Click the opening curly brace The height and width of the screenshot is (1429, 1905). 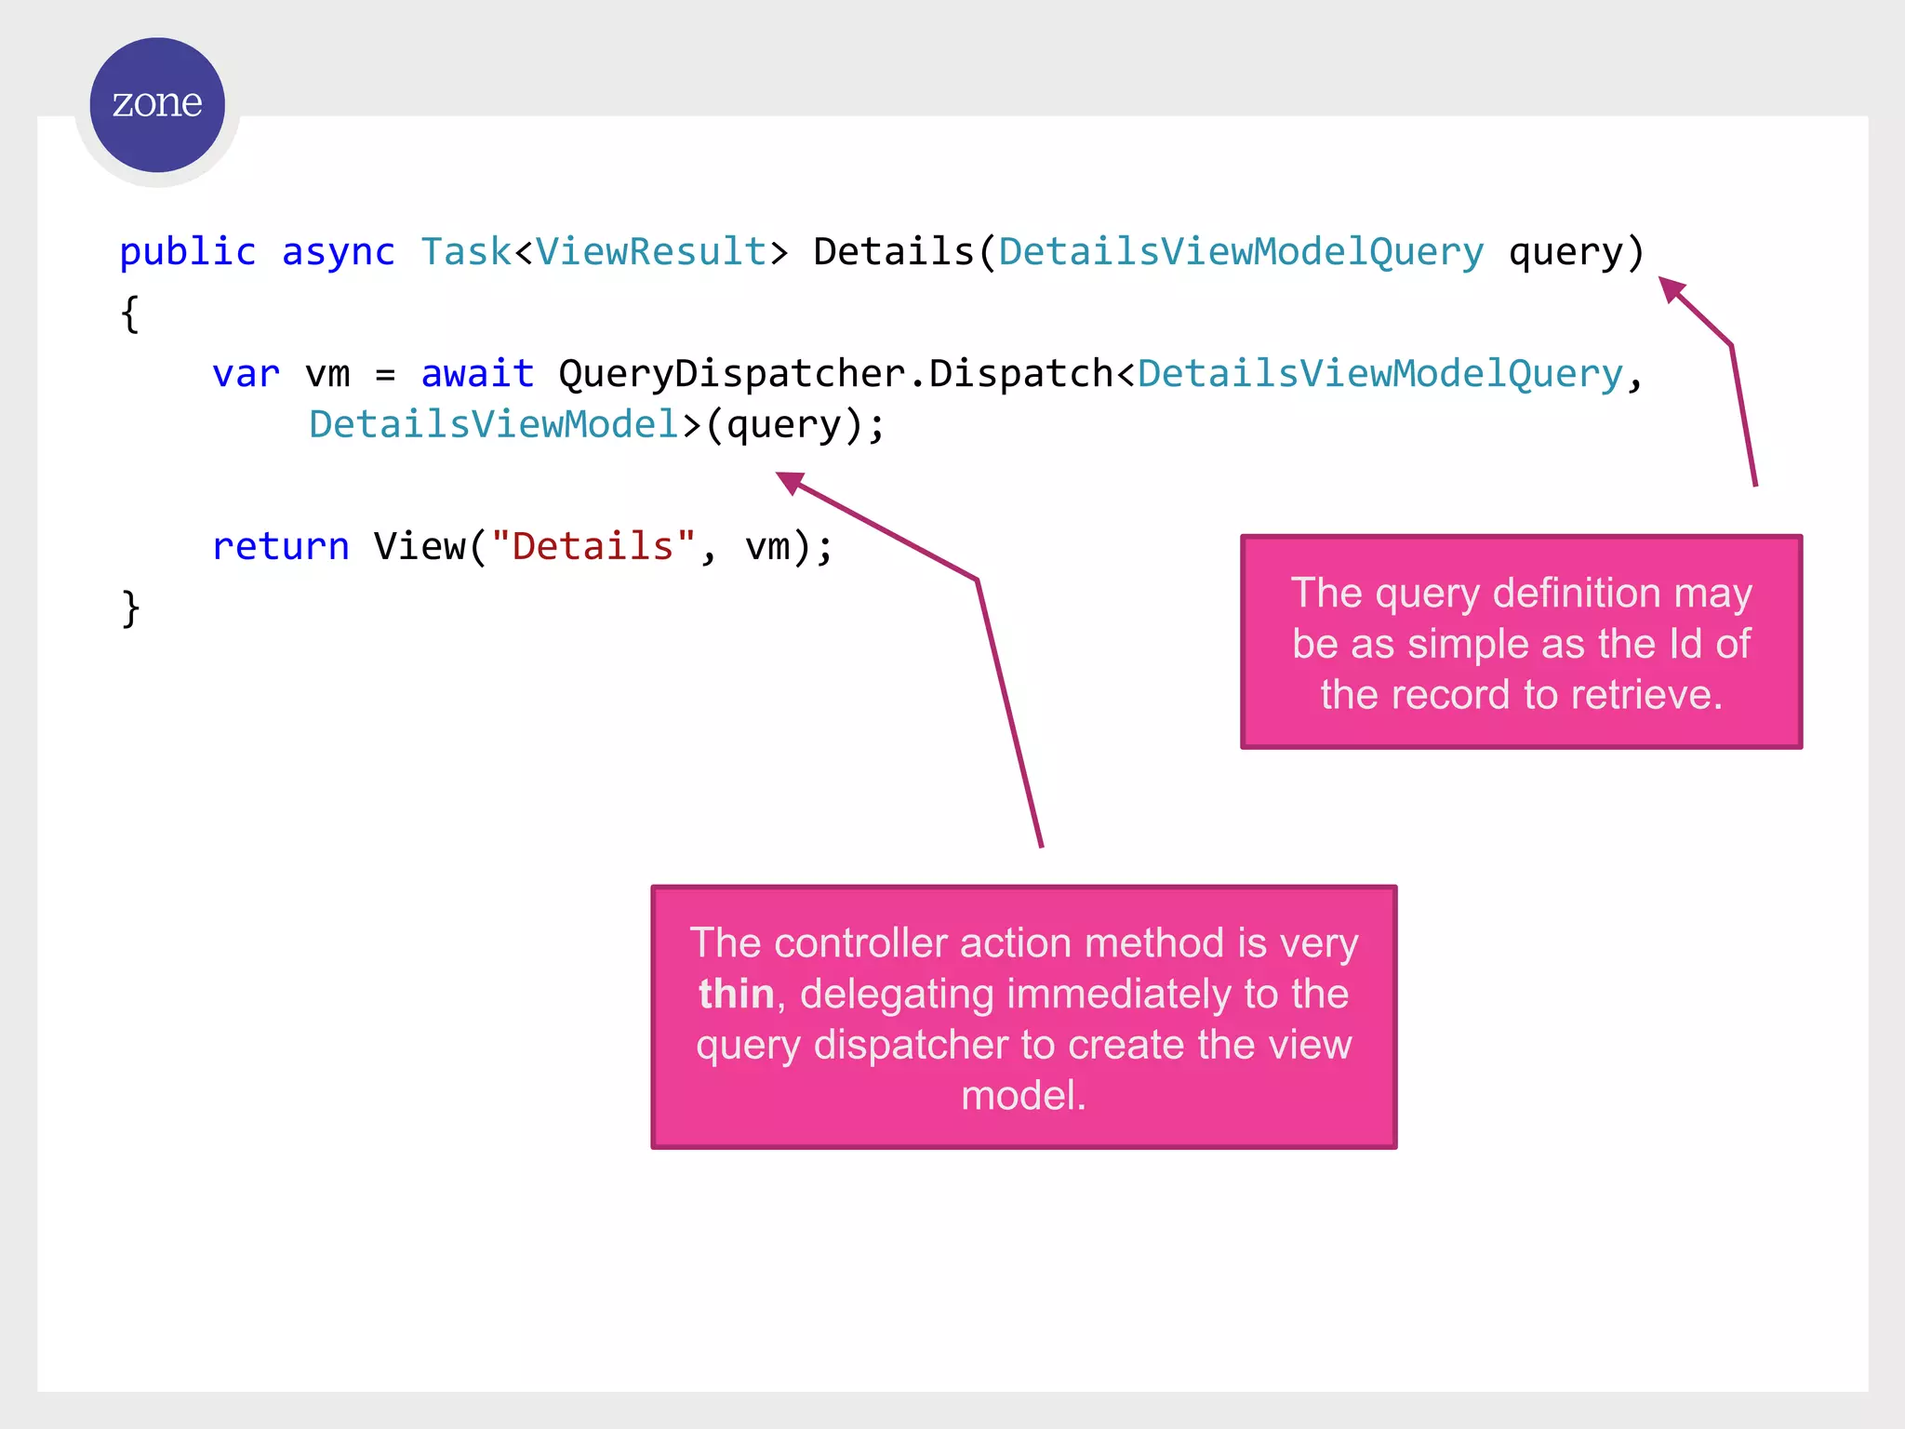tap(130, 314)
